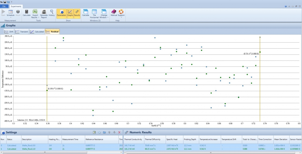Click the Settings panel info icon
Viewport: 302px width, 154px height.
coord(3,132)
